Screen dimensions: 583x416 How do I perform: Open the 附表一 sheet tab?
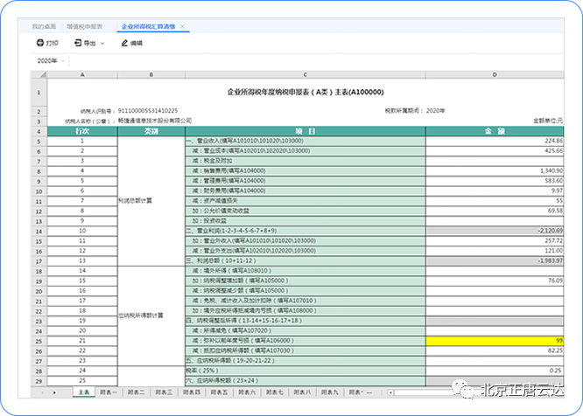[x=109, y=392]
